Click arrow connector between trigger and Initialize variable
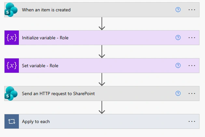 pyautogui.click(x=102, y=24)
